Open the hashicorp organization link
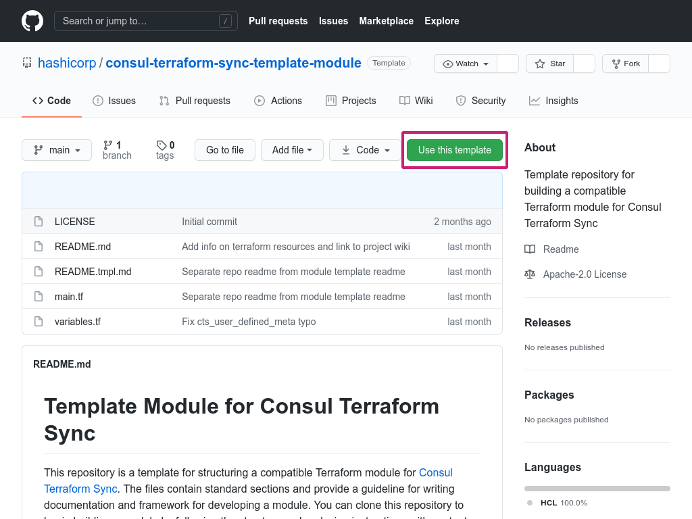 (x=67, y=63)
